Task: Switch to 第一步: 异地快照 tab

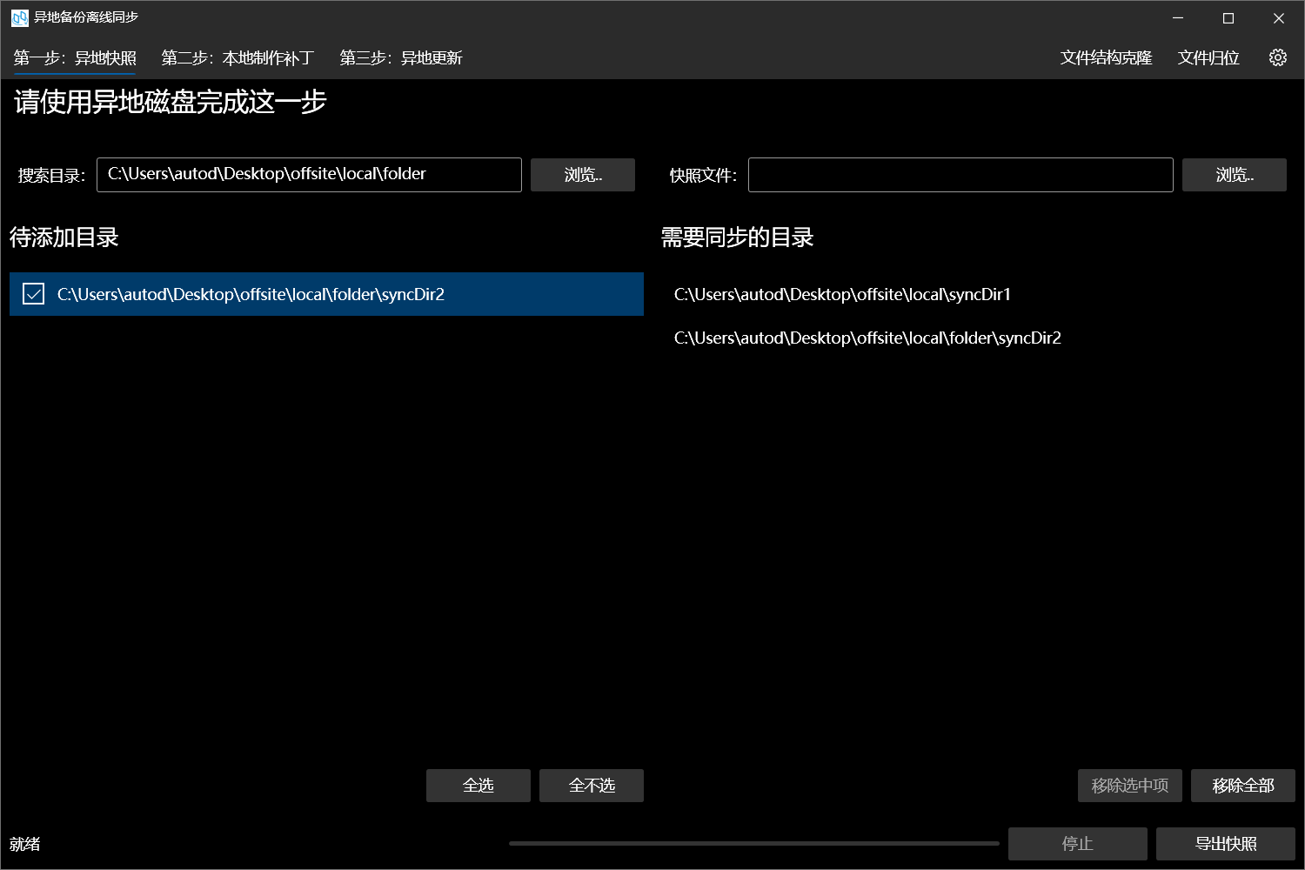Action: pyautogui.click(x=75, y=58)
